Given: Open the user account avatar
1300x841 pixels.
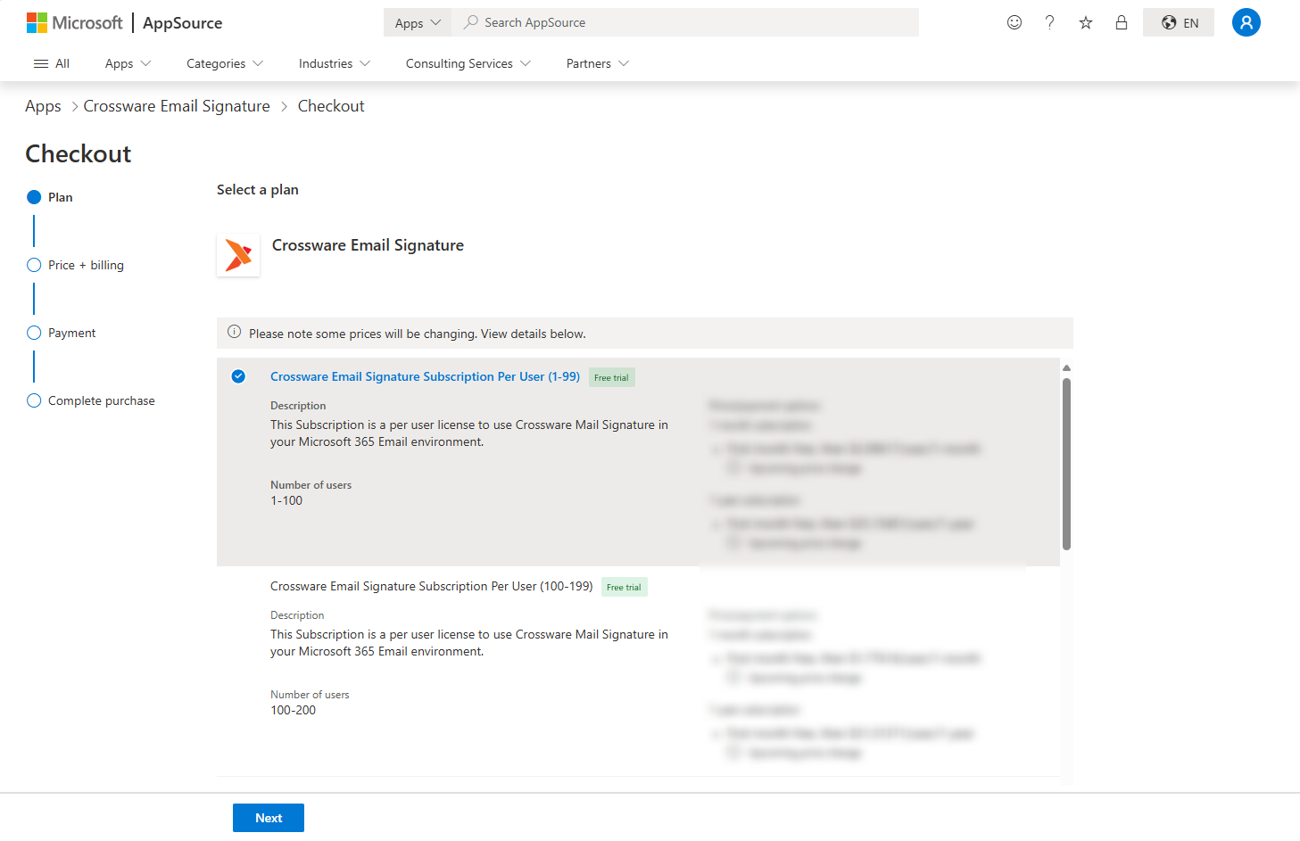Looking at the screenshot, I should pos(1246,22).
